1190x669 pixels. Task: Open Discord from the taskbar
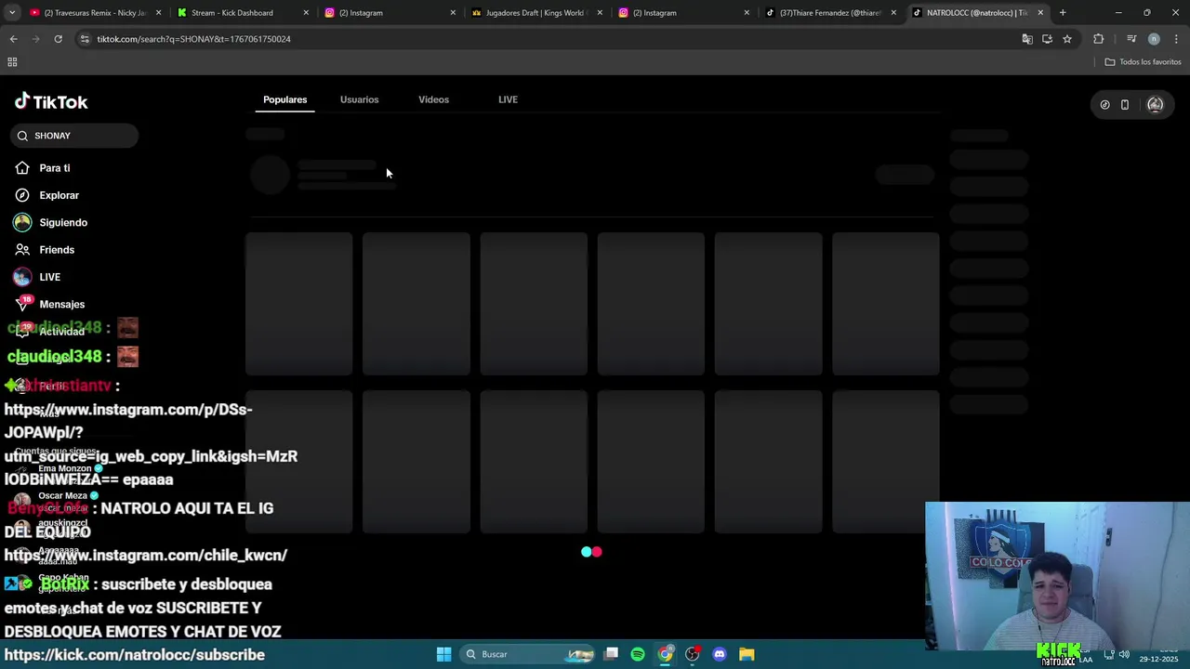pyautogui.click(x=720, y=654)
